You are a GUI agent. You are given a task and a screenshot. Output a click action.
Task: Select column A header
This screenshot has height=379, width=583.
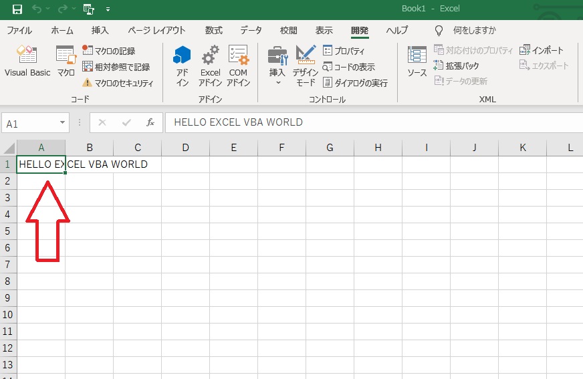click(x=41, y=148)
